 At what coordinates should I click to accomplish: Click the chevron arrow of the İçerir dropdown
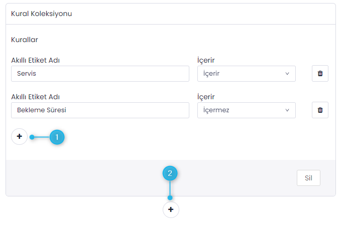(287, 74)
